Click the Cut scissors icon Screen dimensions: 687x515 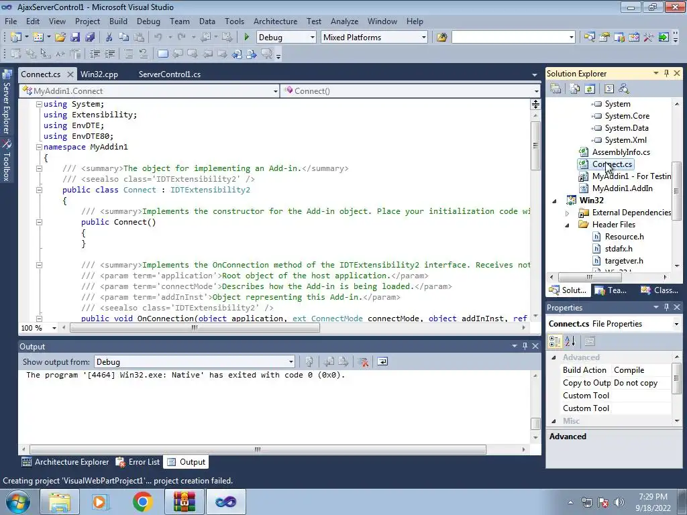(x=109, y=38)
